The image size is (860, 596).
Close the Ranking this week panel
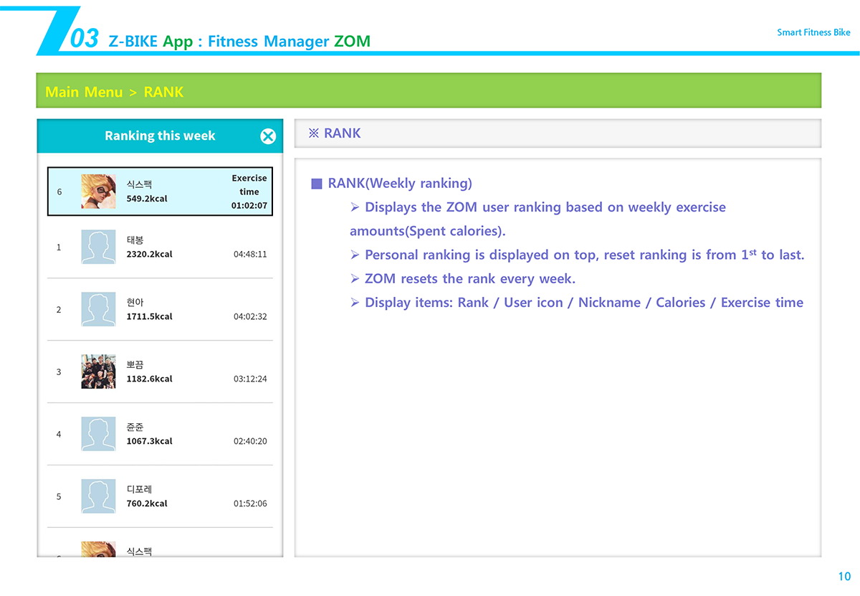click(268, 136)
